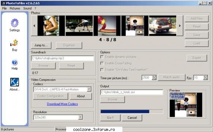213x132 pixels.
Task: Click the Jump to... button
Action: click(41, 45)
